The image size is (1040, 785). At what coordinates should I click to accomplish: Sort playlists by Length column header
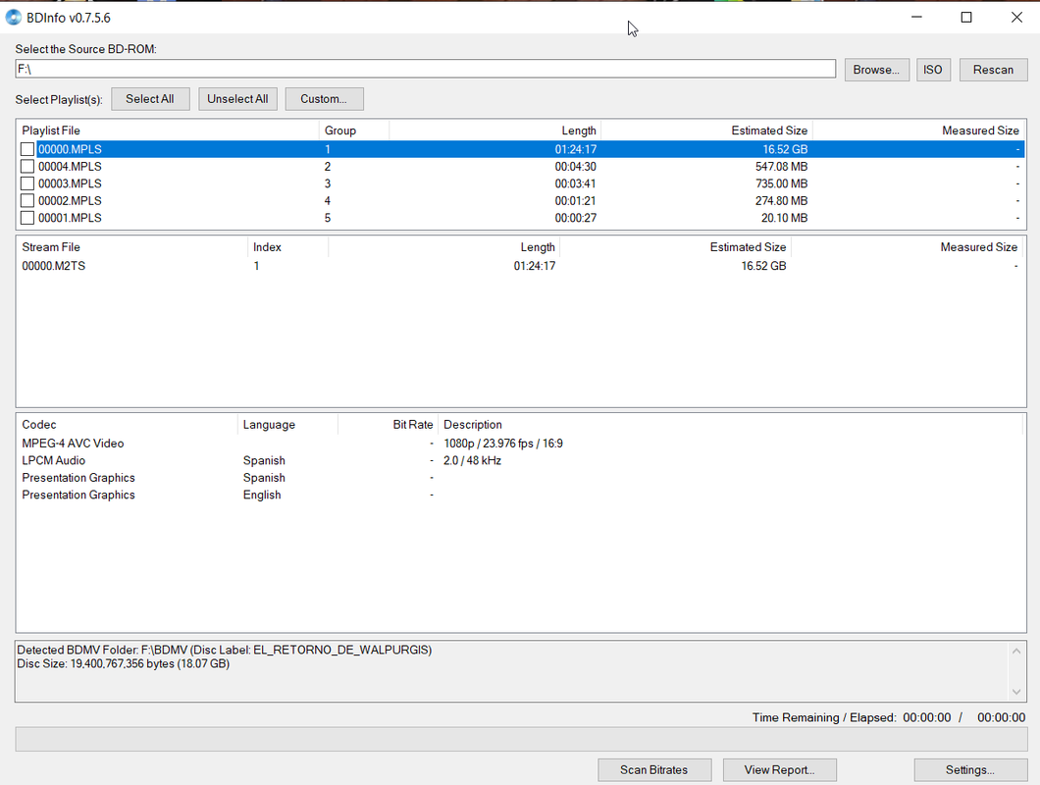pyautogui.click(x=494, y=131)
